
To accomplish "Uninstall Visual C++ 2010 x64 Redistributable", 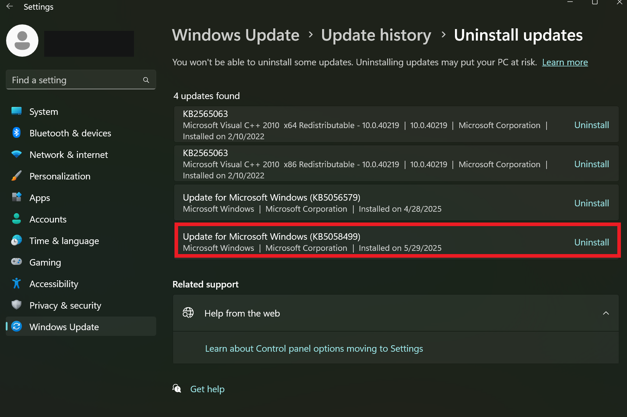I will pyautogui.click(x=591, y=125).
